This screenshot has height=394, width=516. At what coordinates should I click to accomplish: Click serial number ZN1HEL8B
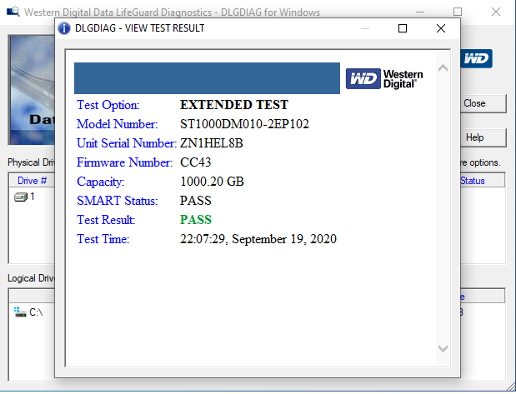click(x=211, y=143)
